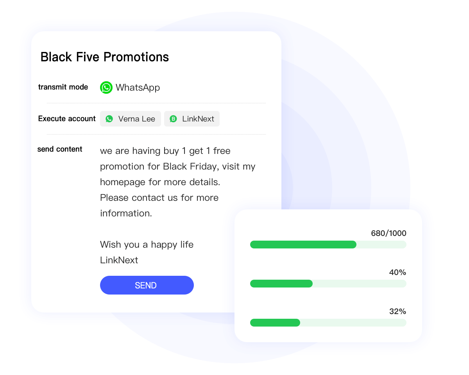Click the WhatsApp transmit mode text
Viewport: 469px width, 375px height.
tap(138, 87)
